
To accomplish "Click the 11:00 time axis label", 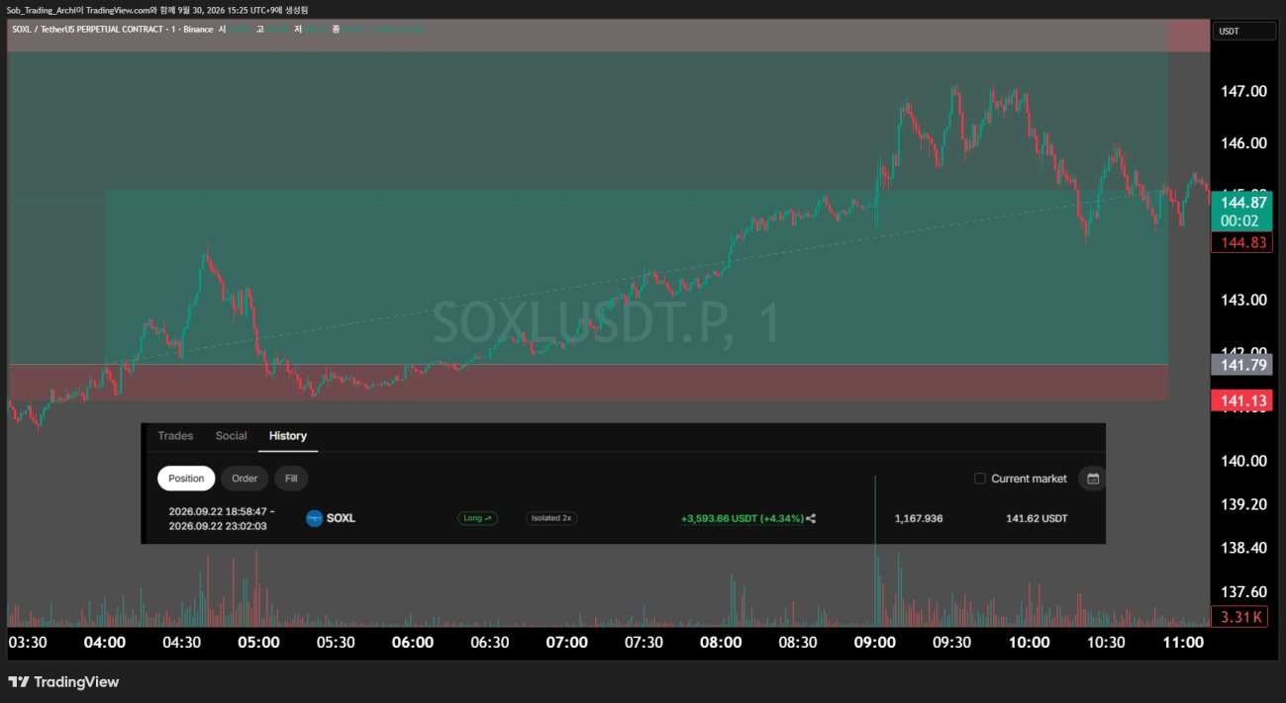I will click(x=1183, y=642).
